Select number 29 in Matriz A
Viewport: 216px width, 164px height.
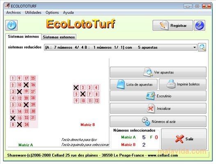coord(33,105)
